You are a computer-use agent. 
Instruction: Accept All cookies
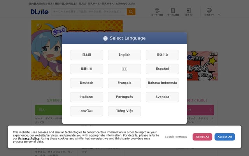(224, 137)
